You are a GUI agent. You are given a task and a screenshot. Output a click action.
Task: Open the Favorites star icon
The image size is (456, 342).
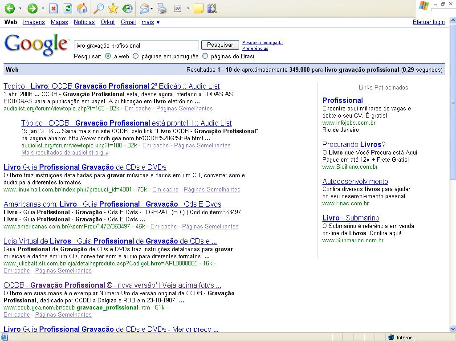coord(113,8)
